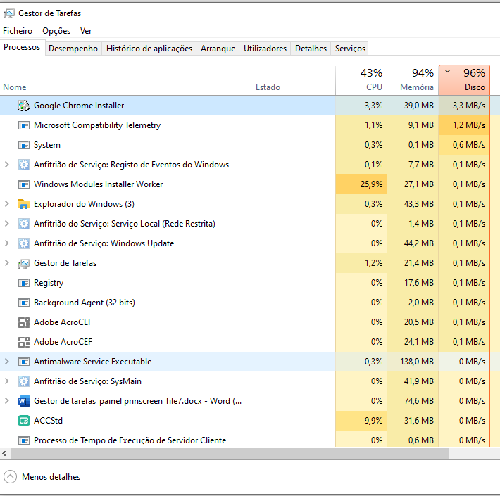Click the Servidor Cliente process icon
Viewport: 500px width, 496px height.
tap(24, 440)
